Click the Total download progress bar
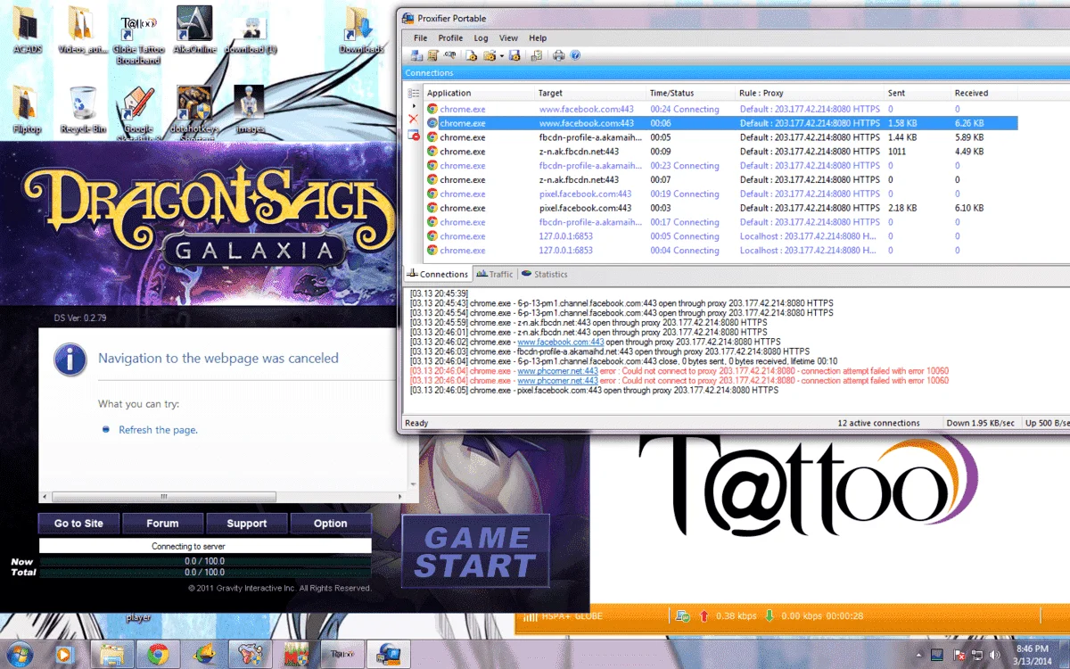1070x669 pixels. click(205, 572)
